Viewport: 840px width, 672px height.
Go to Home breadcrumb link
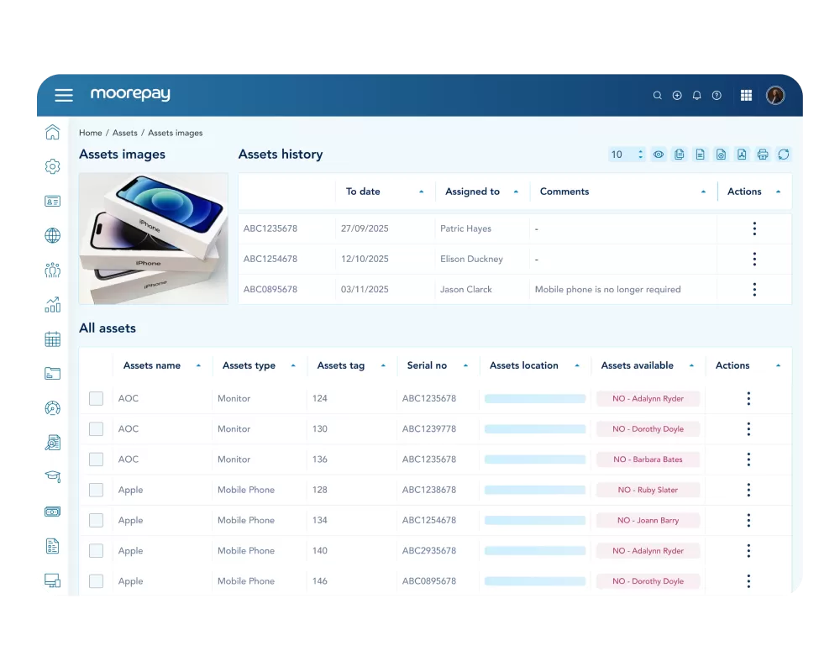(x=91, y=133)
